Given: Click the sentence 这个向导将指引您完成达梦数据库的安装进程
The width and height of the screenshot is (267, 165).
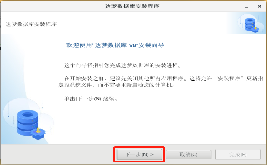Looking at the screenshot, I should click(122, 65).
